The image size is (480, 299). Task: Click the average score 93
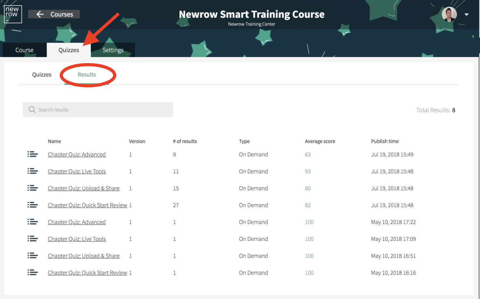click(308, 171)
